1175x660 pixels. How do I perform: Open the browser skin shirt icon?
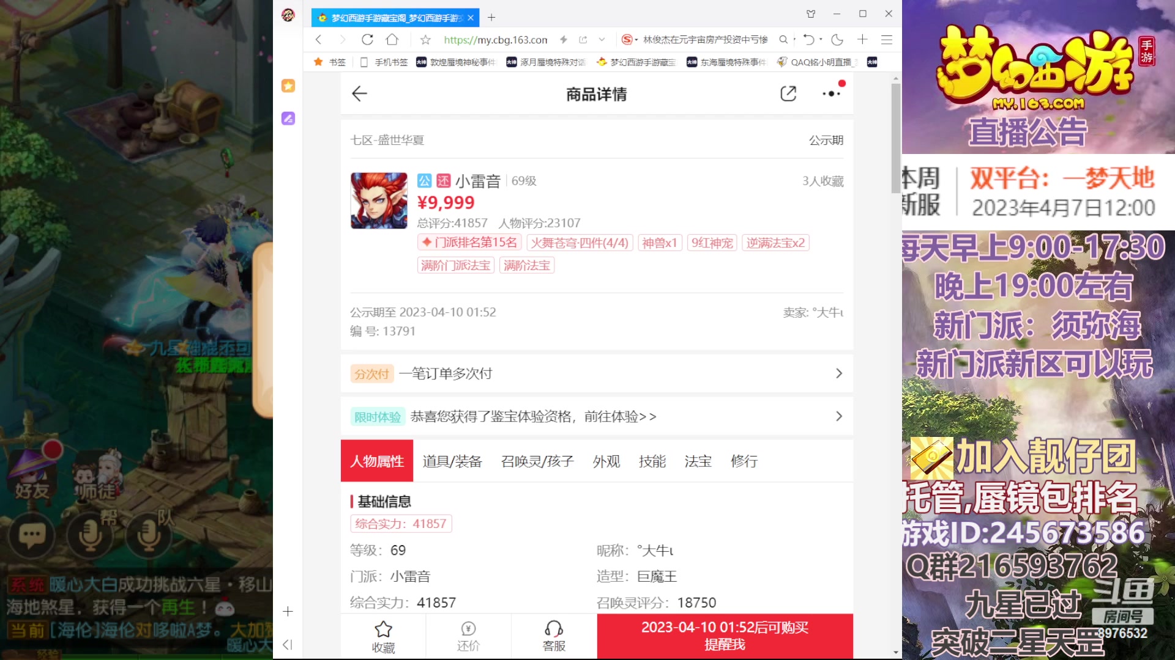coord(811,13)
